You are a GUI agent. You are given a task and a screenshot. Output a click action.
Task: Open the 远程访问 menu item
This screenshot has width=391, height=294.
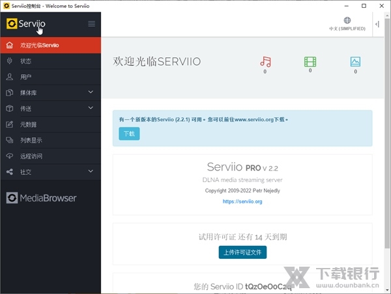pos(51,156)
